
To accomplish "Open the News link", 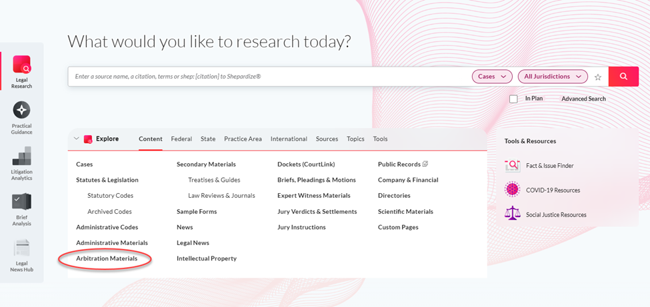I will tap(185, 228).
